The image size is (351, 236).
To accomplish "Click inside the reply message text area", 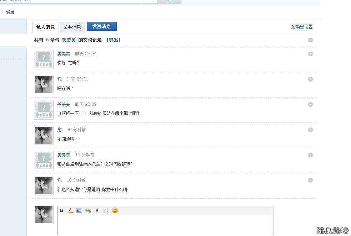I will [165, 225].
